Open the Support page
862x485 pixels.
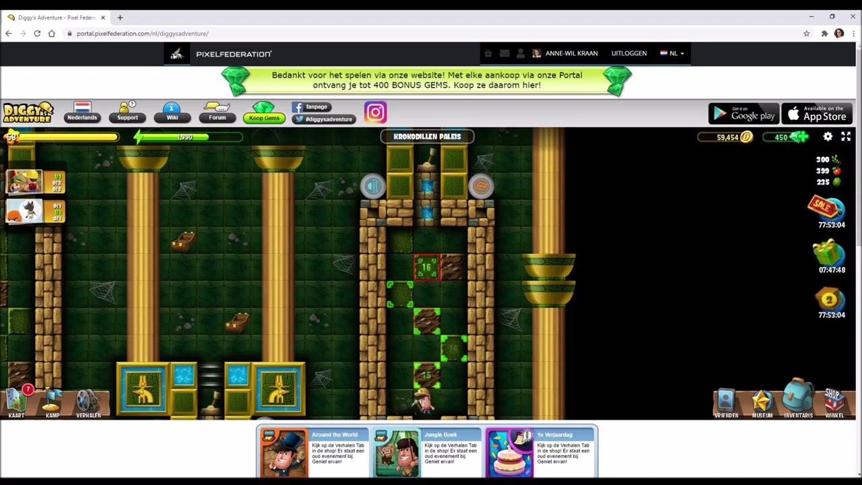127,113
